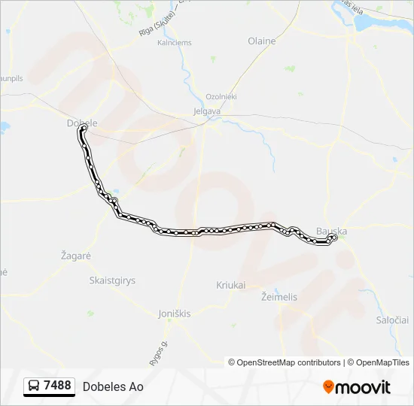This screenshot has width=414, height=406.
Task: Click the Dobele town label
Action: tap(82, 123)
